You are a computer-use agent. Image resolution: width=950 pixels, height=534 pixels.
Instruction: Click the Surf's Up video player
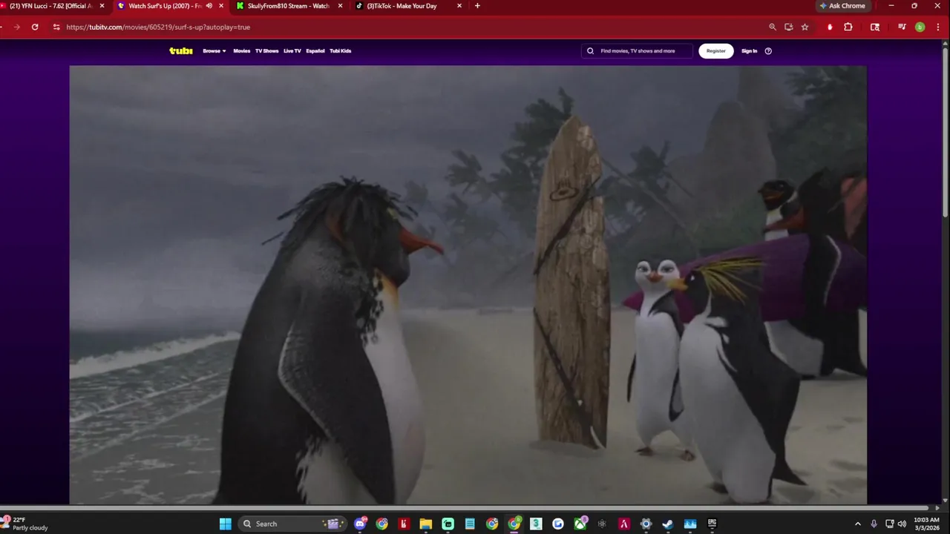click(x=468, y=285)
